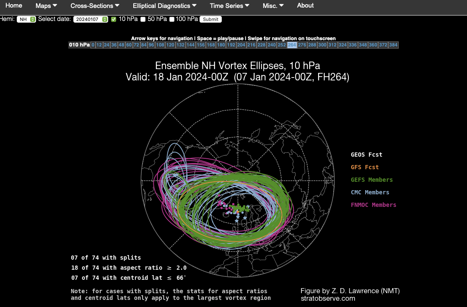The width and height of the screenshot is (467, 307).
Task: Expand the Cross-Sections menu
Action: point(95,5)
